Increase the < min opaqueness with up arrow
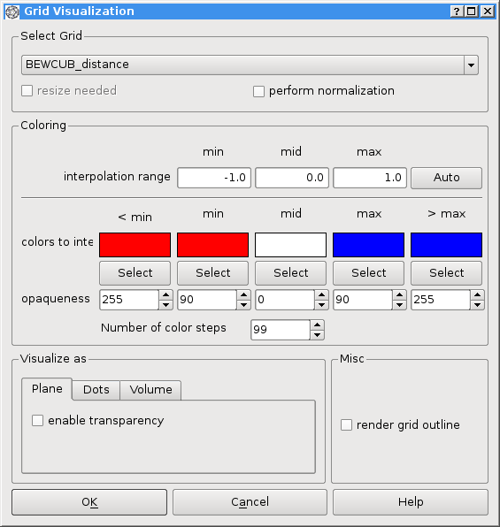 tap(165, 294)
